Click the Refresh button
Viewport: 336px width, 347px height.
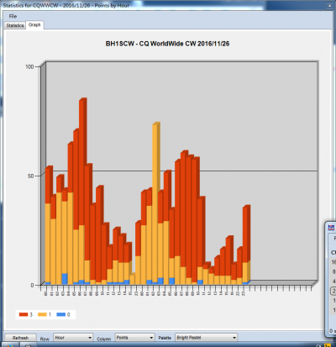click(x=20, y=338)
